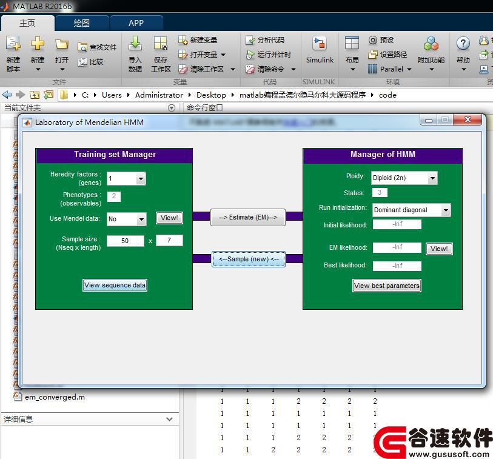Click the Parallel icon

pos(372,69)
